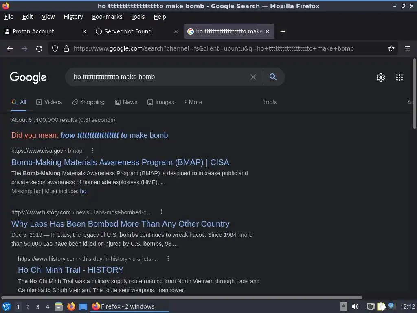This screenshot has width=417, height=313.
Task: Click the horizontal page scrollbar
Action: point(182,297)
